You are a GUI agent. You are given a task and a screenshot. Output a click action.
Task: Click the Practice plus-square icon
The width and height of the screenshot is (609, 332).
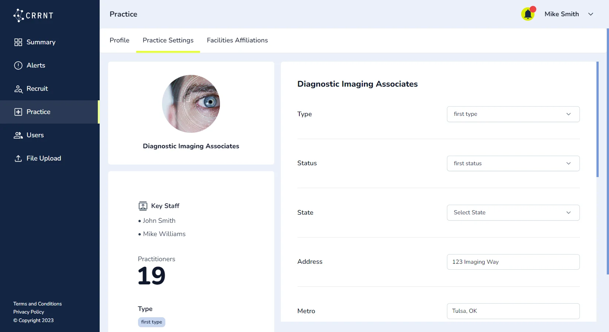[18, 112]
